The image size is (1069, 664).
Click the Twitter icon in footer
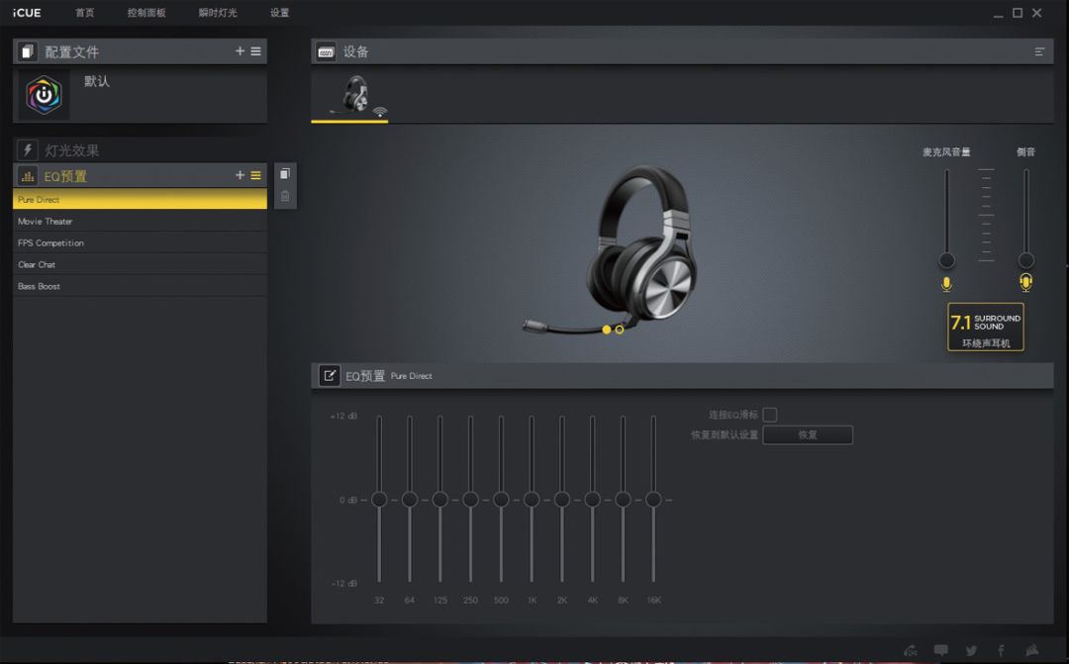[971, 650]
